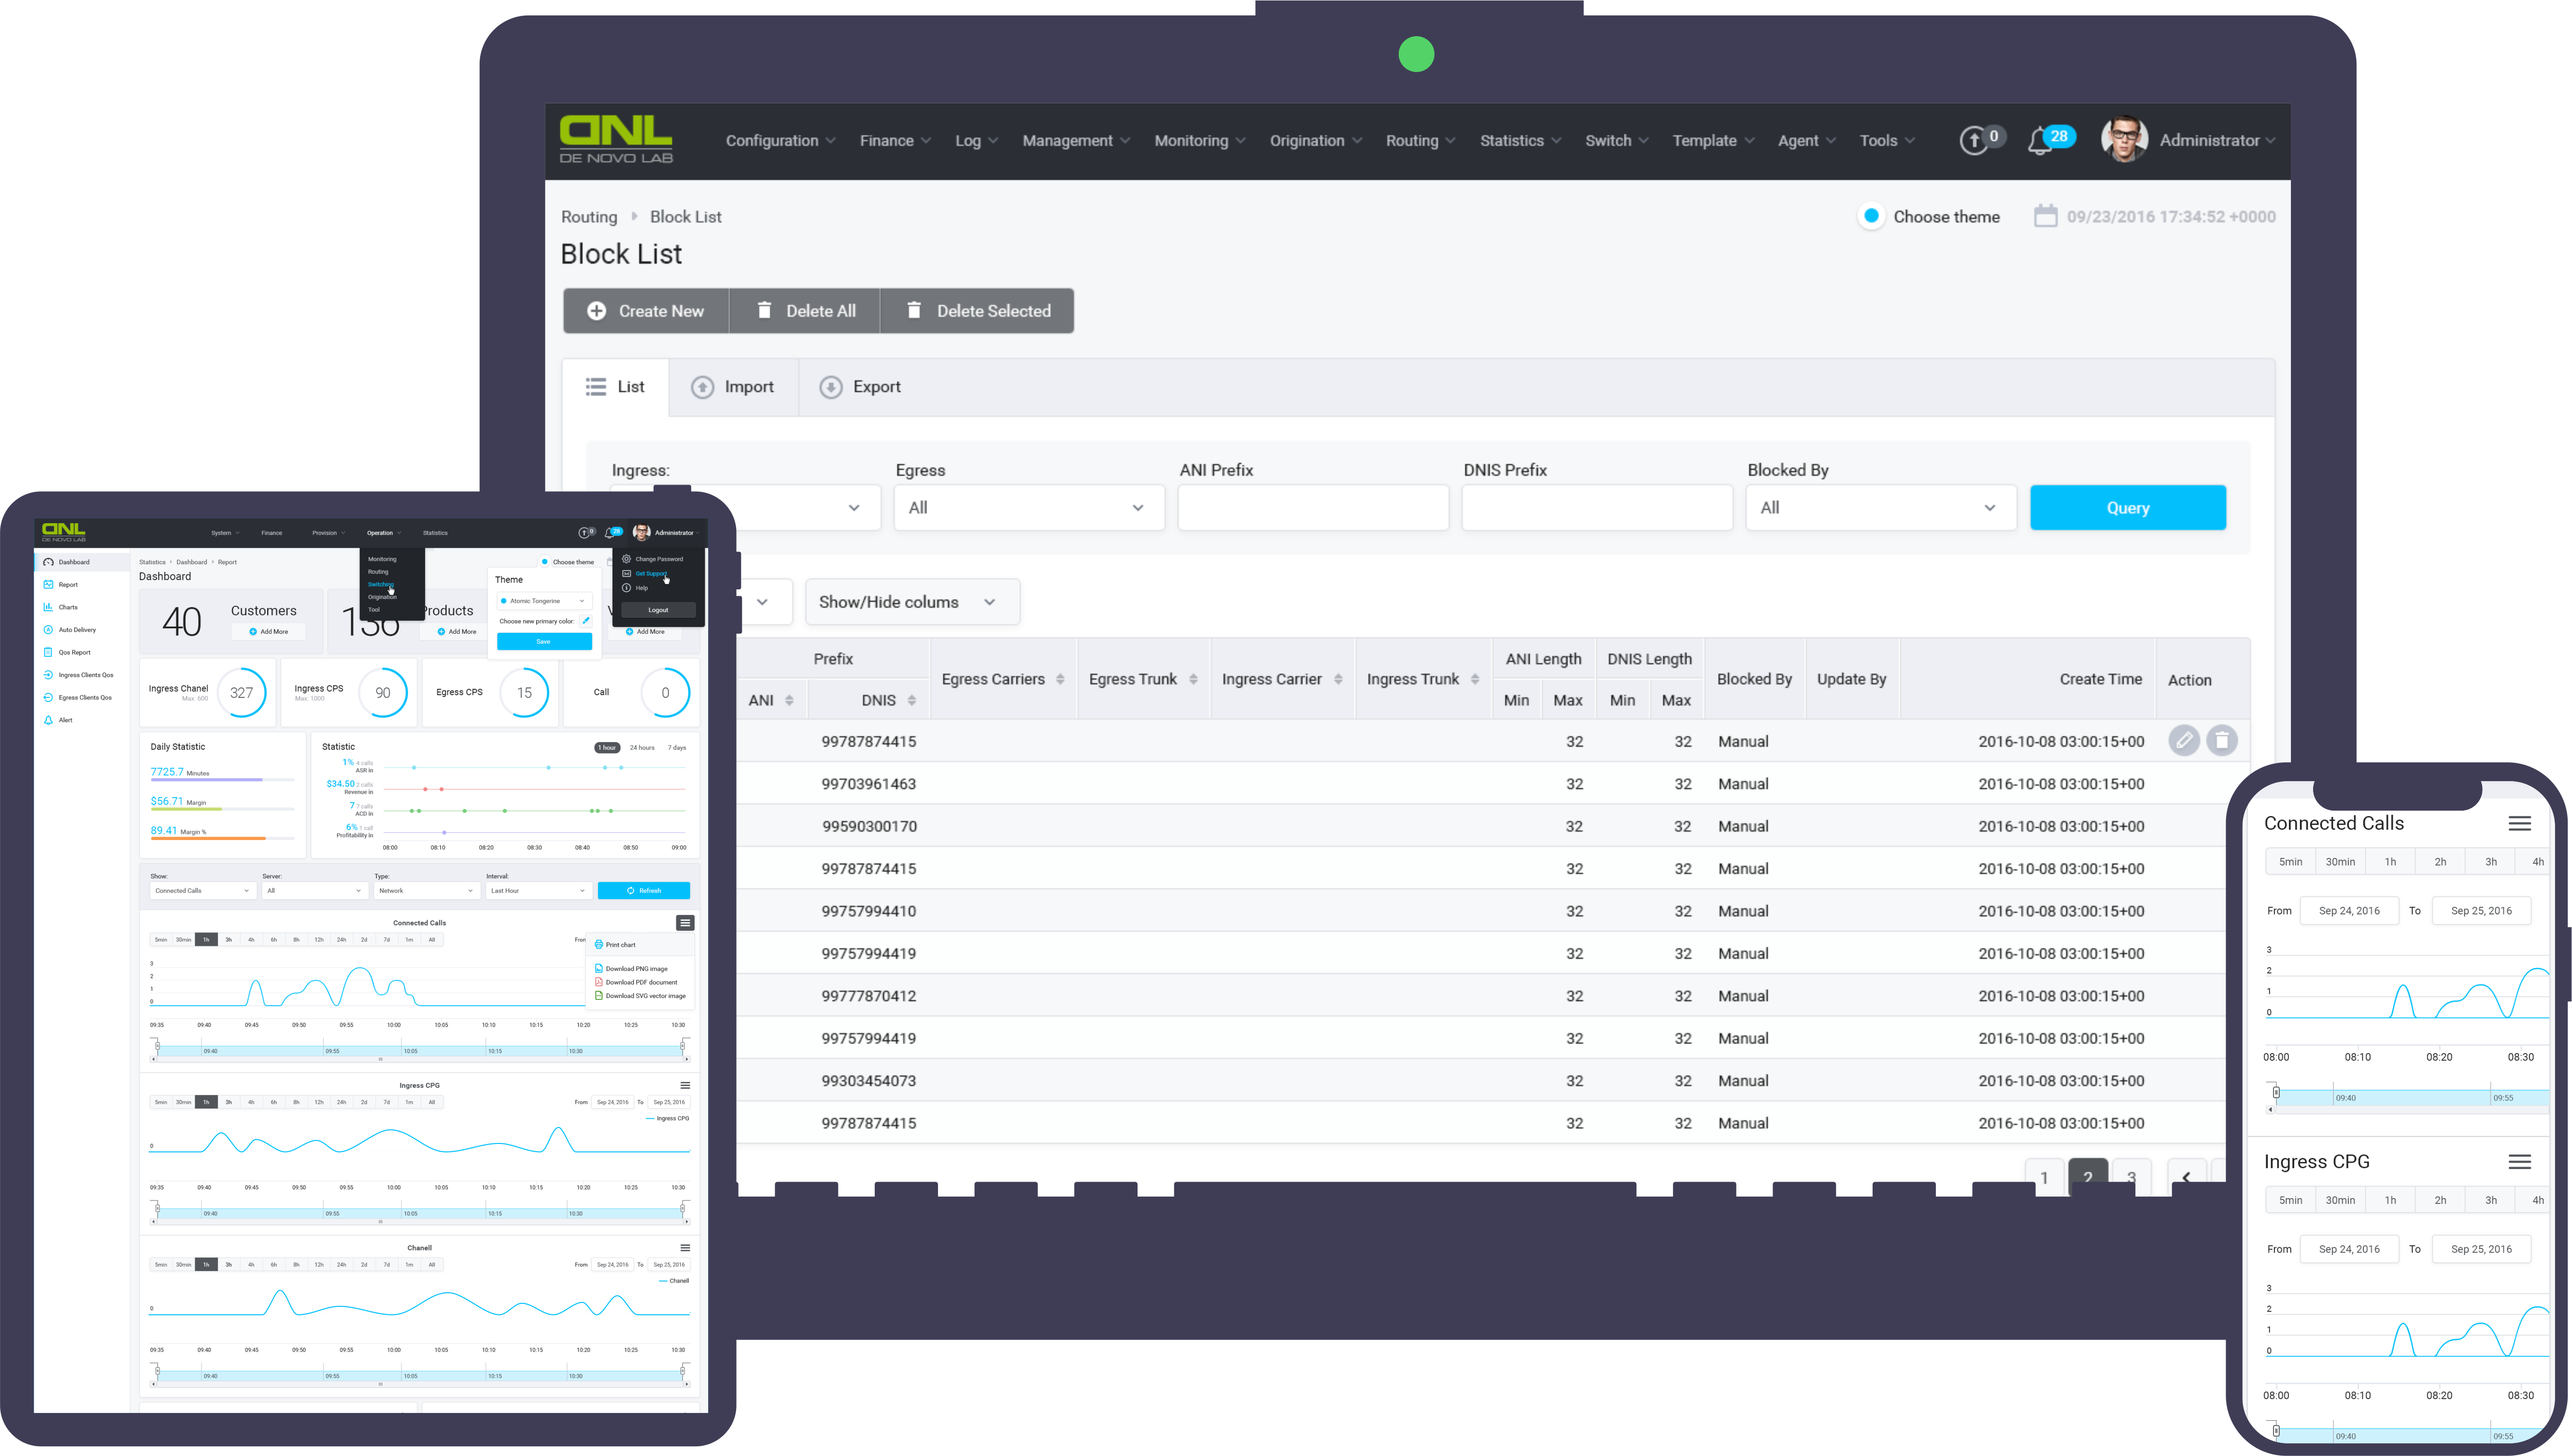Go to page 1 in table pagination
The image size is (2572, 1456).
click(2044, 1177)
